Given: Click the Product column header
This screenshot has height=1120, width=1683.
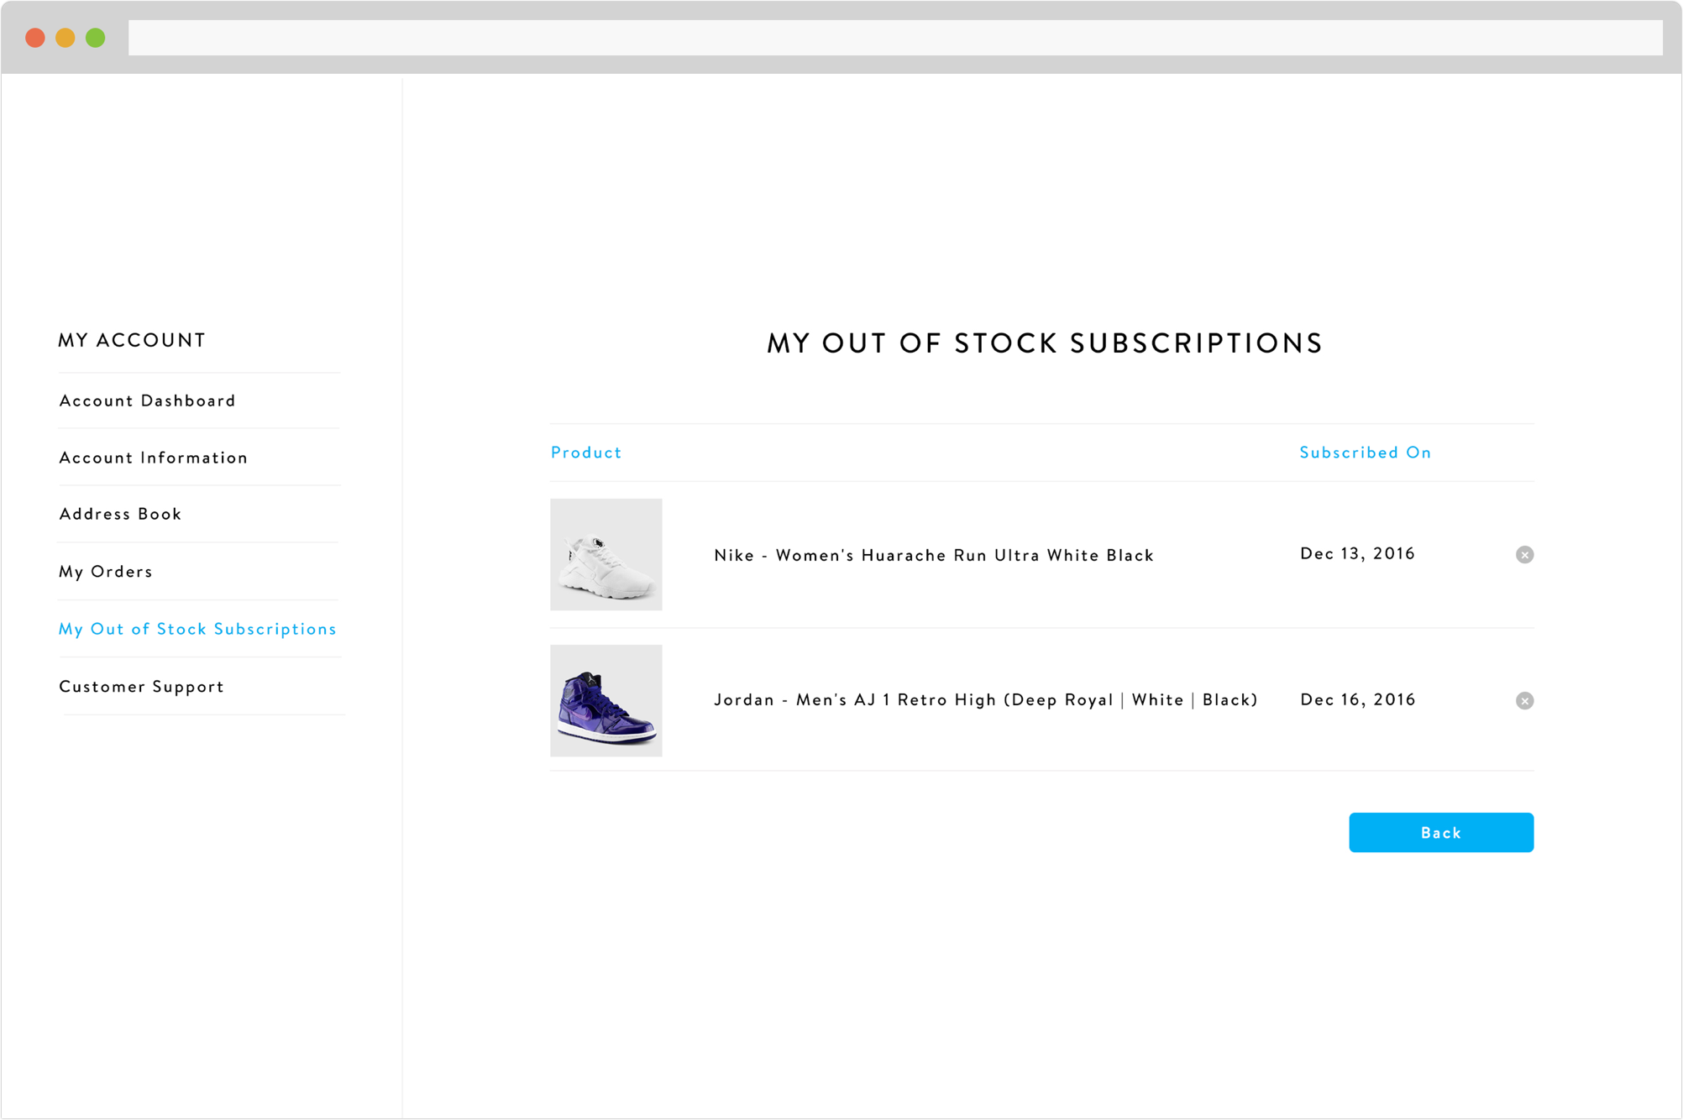Looking at the screenshot, I should point(586,453).
